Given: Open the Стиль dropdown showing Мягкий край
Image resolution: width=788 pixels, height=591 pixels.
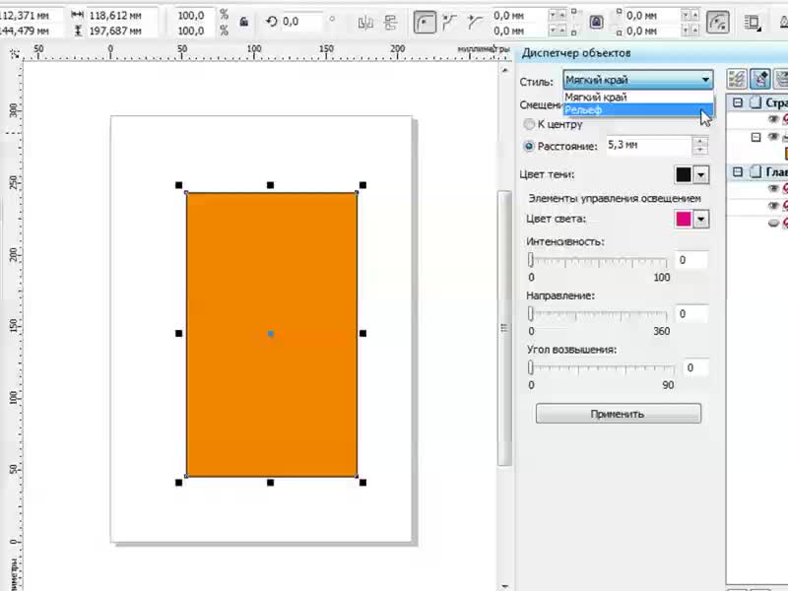Looking at the screenshot, I should (x=637, y=80).
